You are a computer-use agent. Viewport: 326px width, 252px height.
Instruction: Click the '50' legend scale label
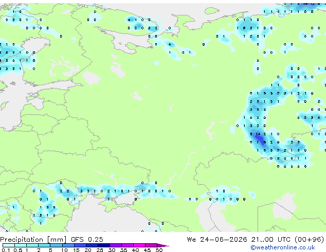tap(159, 250)
